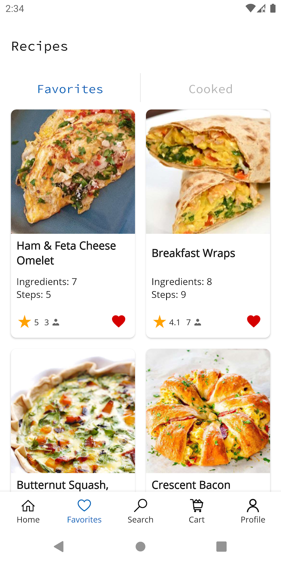
Task: Toggle the Breakfast Wraps favorite heart
Action: [253, 321]
